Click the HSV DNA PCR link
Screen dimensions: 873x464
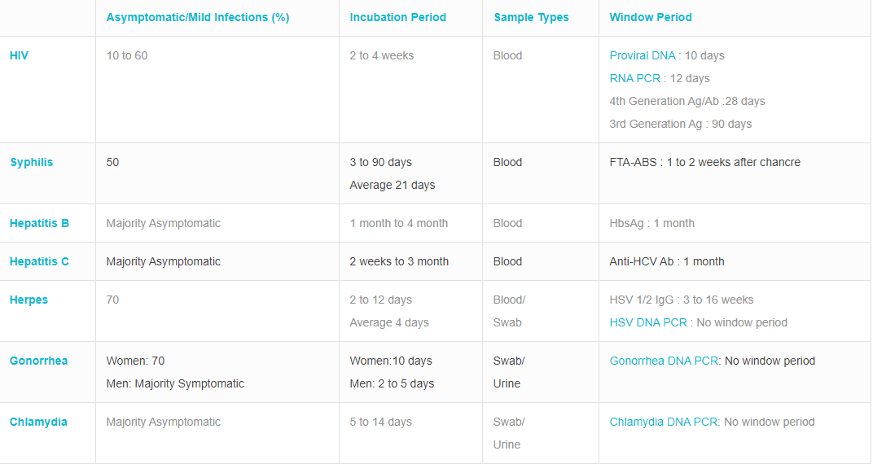click(x=648, y=322)
